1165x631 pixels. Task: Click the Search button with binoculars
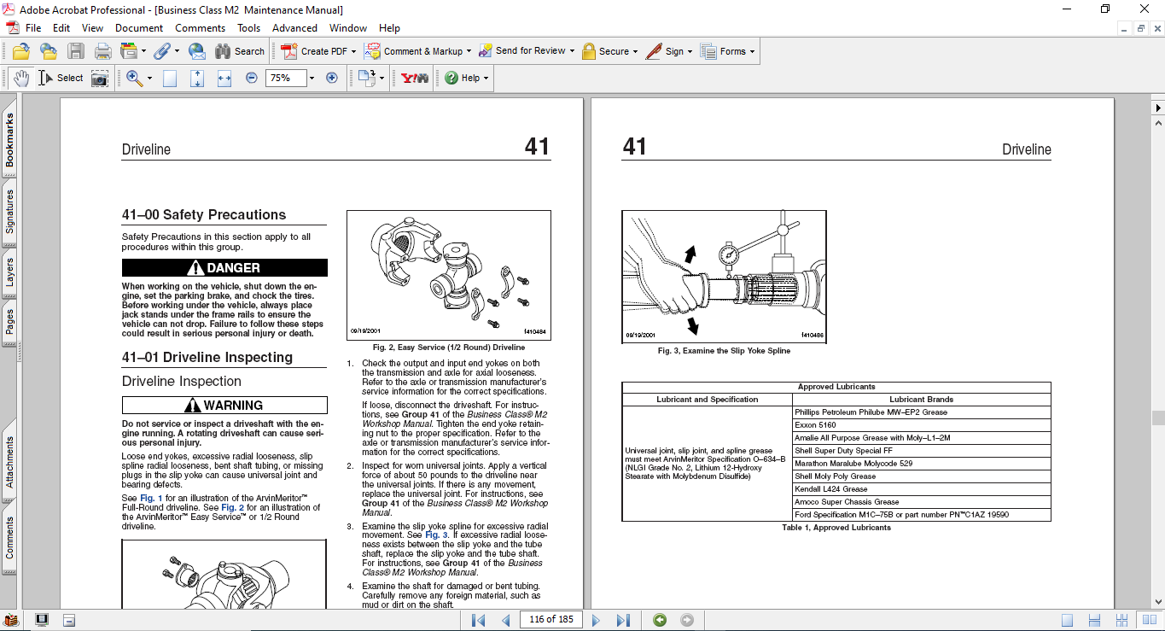point(240,51)
